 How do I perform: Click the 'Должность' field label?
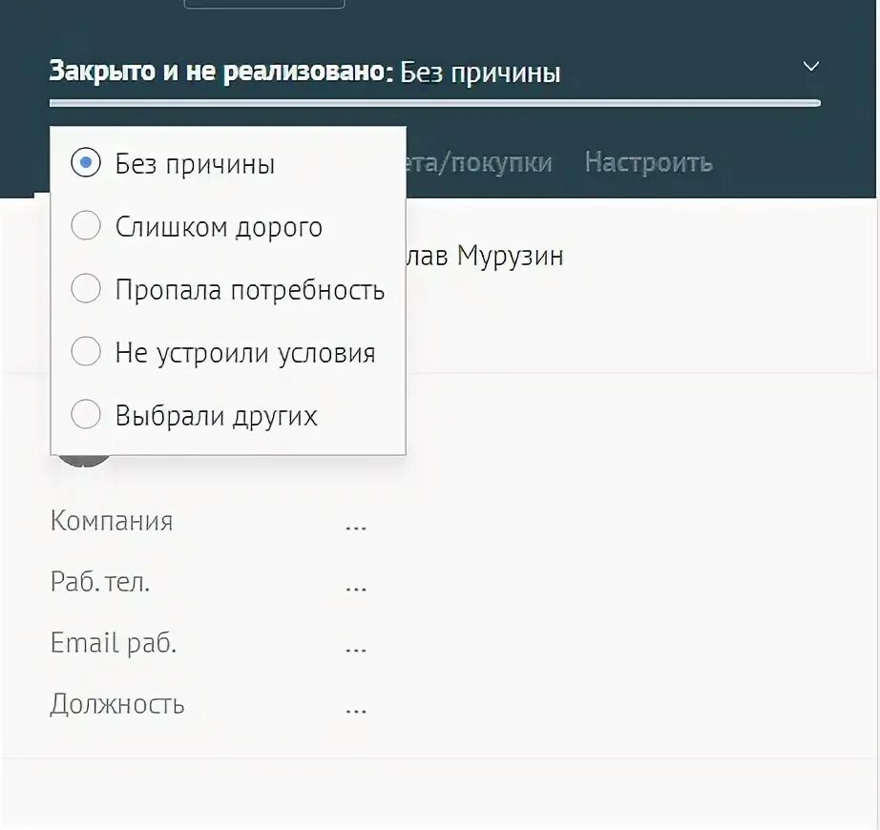coord(117,704)
